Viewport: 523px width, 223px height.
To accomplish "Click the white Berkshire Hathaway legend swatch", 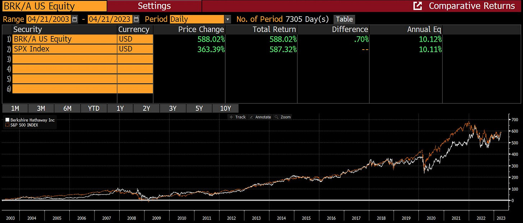I will click(x=7, y=120).
